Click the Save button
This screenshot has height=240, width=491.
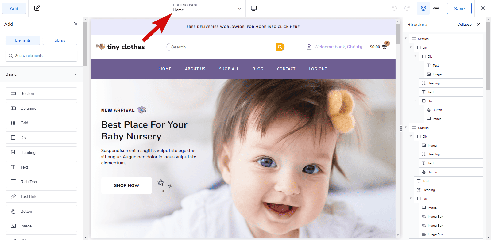(x=459, y=8)
